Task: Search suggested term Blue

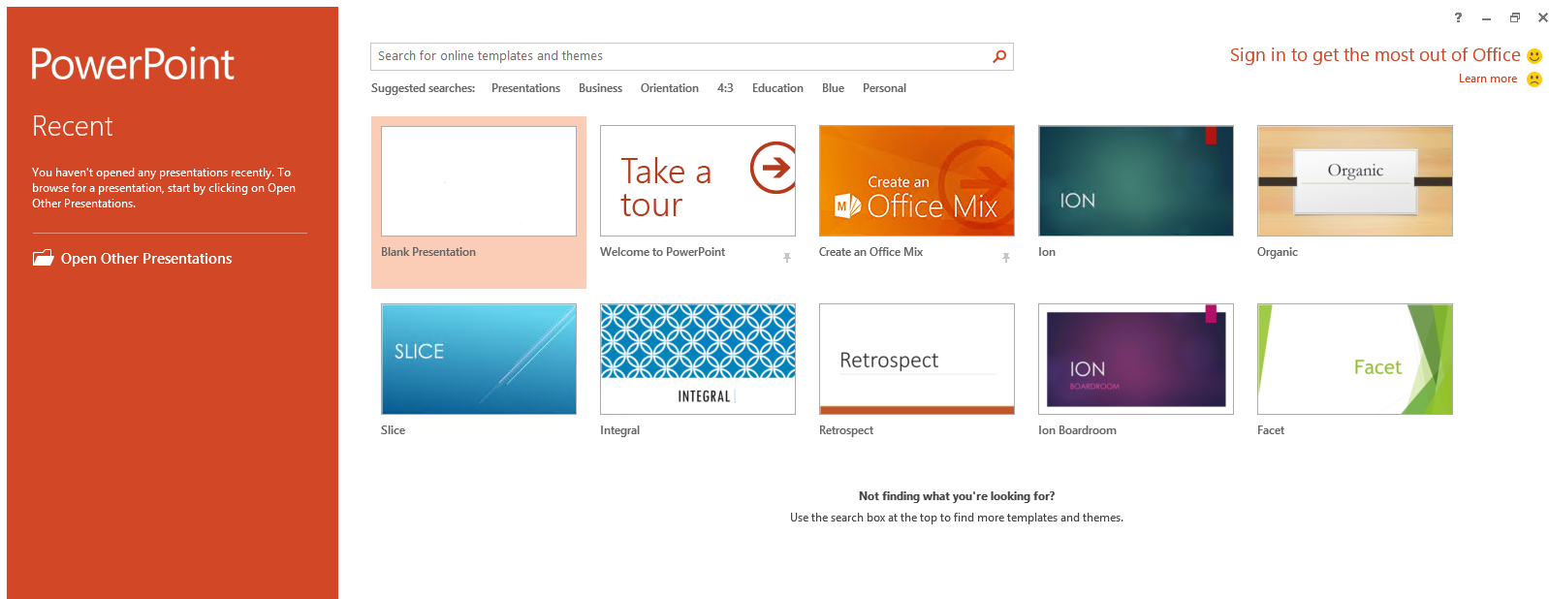Action: click(833, 88)
